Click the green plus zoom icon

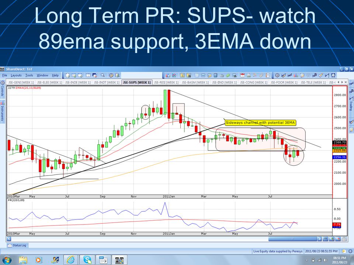[x=332, y=239]
